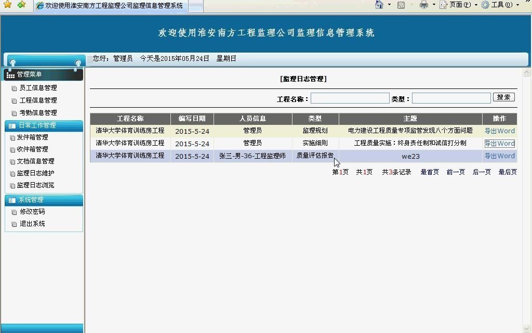The image size is (532, 333).
Task: Click the Home icon in the browser toolbar
Action: (x=379, y=5)
